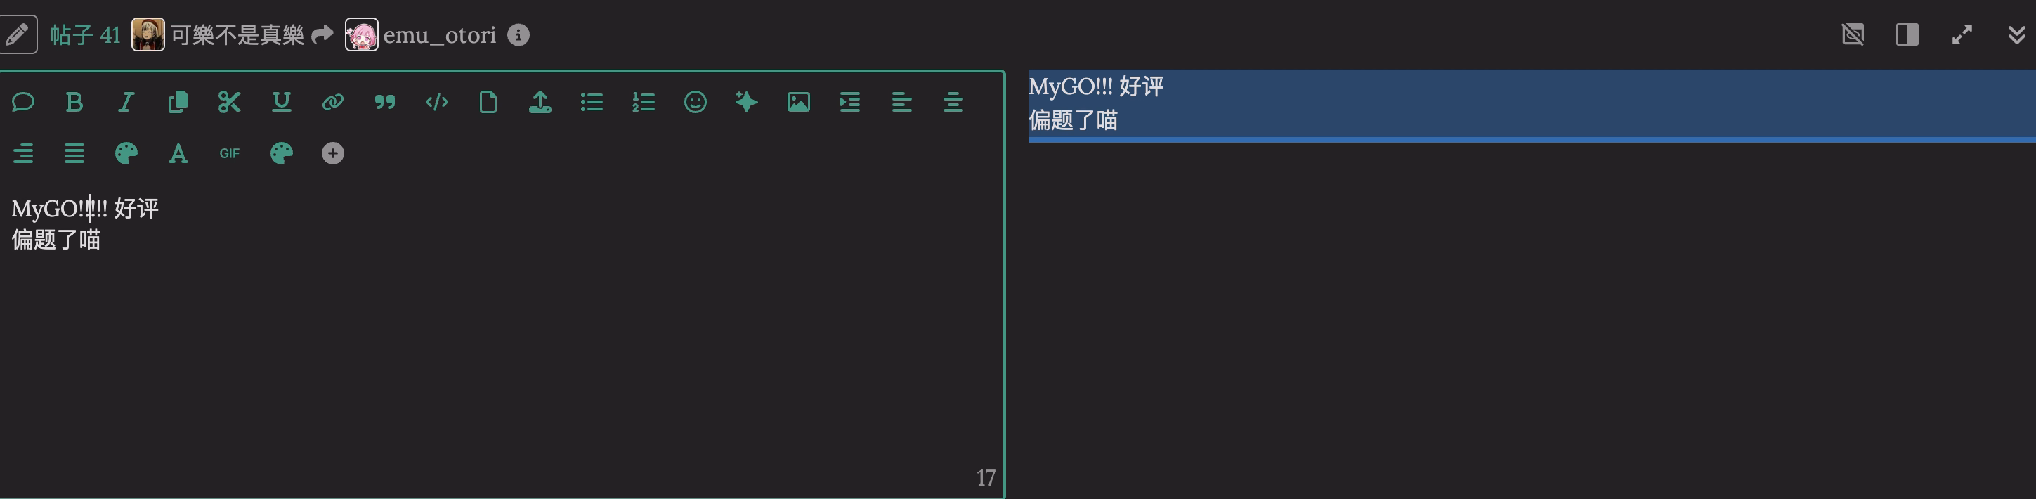Open the font style A dropdown
Screen dimensions: 2036x499
(178, 153)
